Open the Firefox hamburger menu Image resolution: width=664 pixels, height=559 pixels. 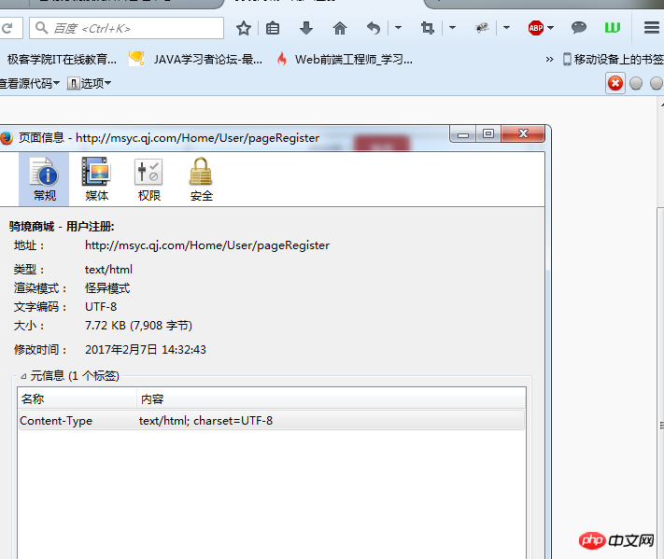pyautogui.click(x=652, y=28)
